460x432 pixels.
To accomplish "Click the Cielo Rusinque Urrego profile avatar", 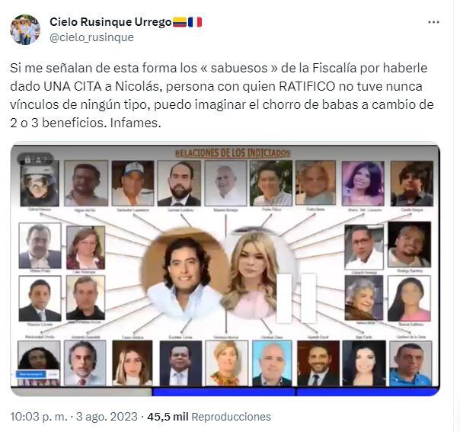I will pyautogui.click(x=25, y=30).
